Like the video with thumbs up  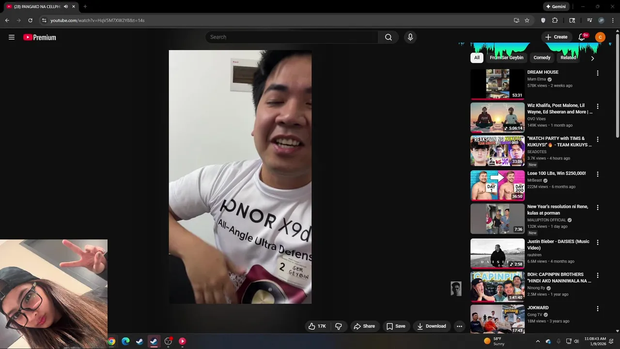click(317, 326)
